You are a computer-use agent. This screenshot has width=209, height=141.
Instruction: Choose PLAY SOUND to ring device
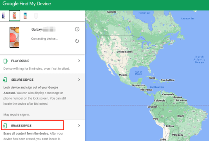(20, 61)
